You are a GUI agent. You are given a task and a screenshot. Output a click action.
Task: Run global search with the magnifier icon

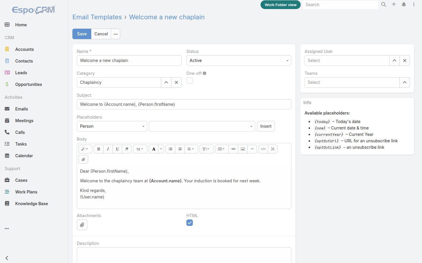pyautogui.click(x=384, y=4)
